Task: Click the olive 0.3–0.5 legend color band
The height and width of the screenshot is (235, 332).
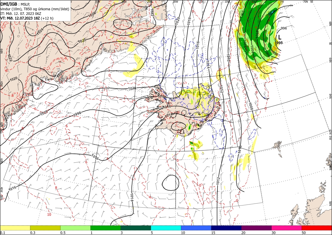Action: [x=45, y=228]
